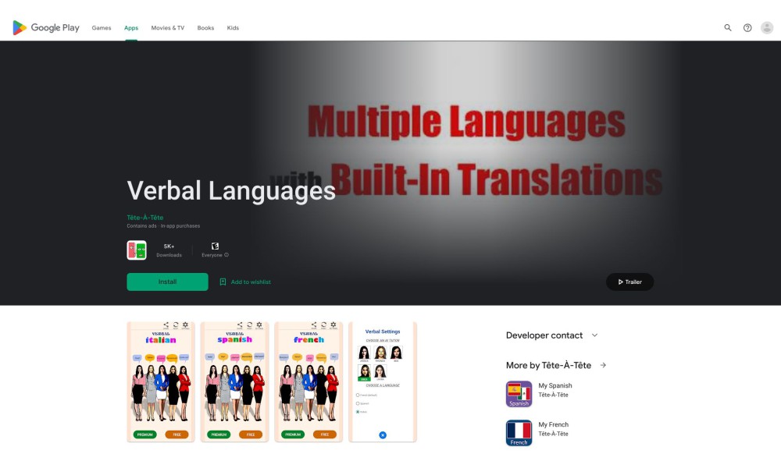The image size is (781, 468).
Task: Open the My French app title
Action: click(x=553, y=424)
